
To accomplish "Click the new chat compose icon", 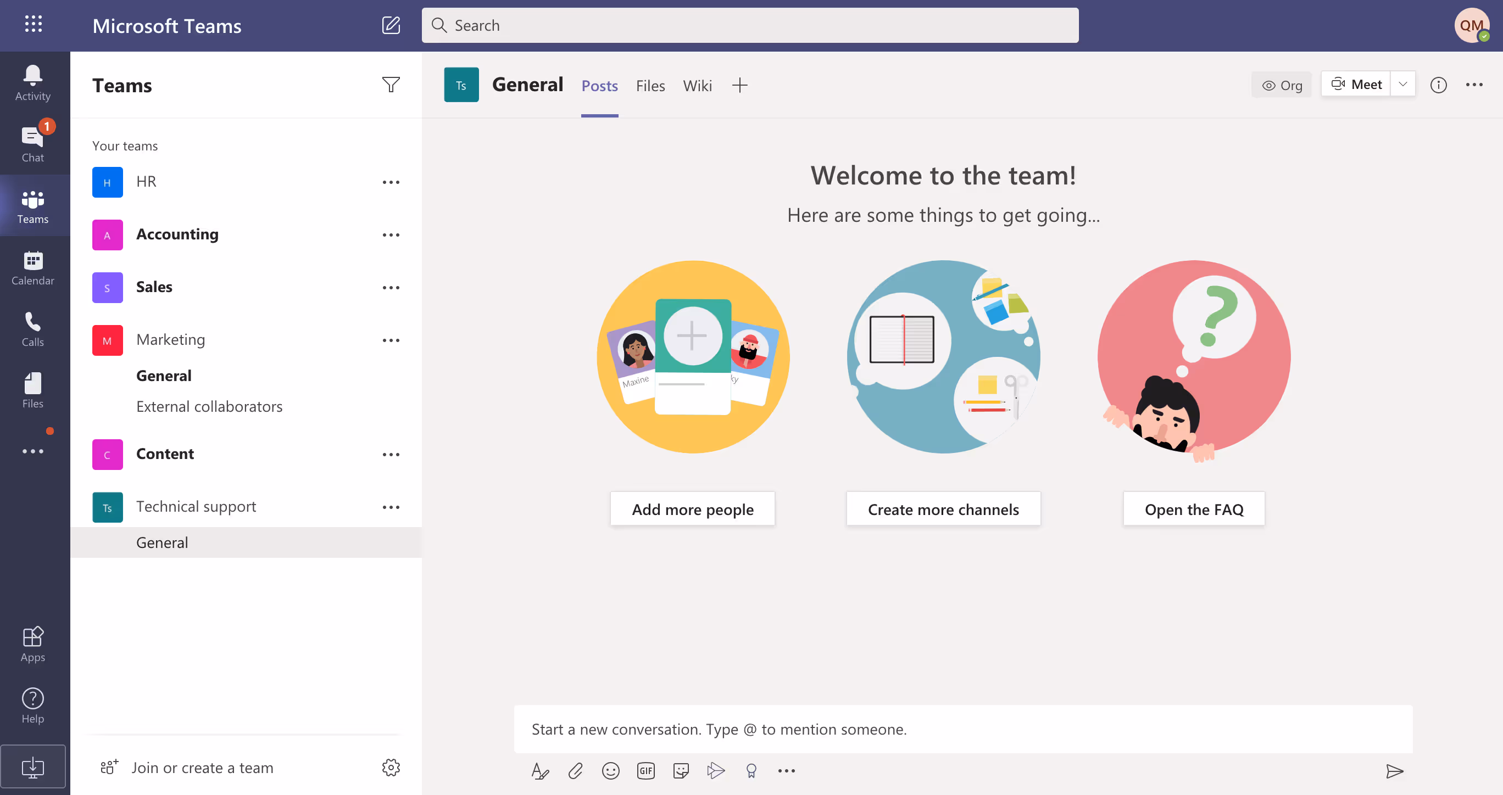I will tap(391, 25).
